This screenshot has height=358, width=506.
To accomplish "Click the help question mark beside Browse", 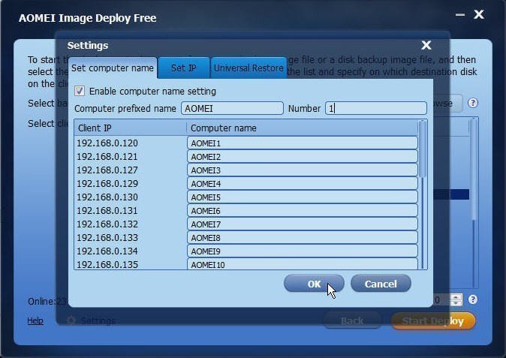I will [473, 103].
